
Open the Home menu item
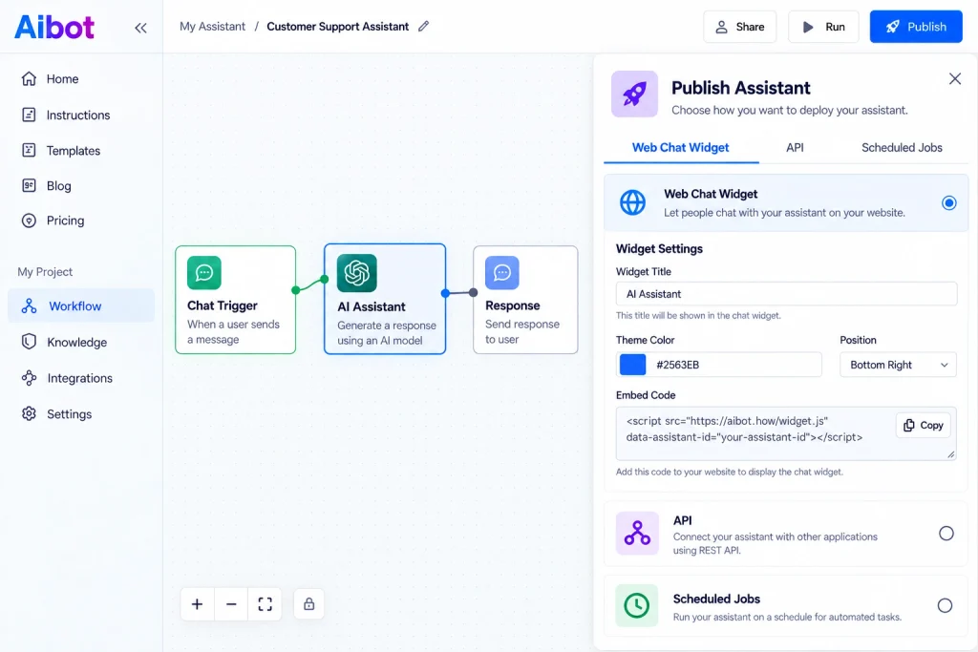pos(81,78)
